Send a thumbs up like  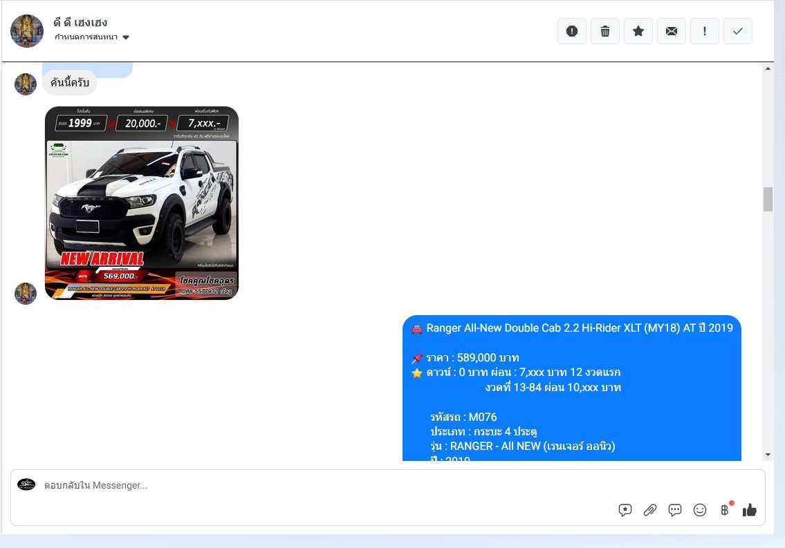tap(750, 510)
